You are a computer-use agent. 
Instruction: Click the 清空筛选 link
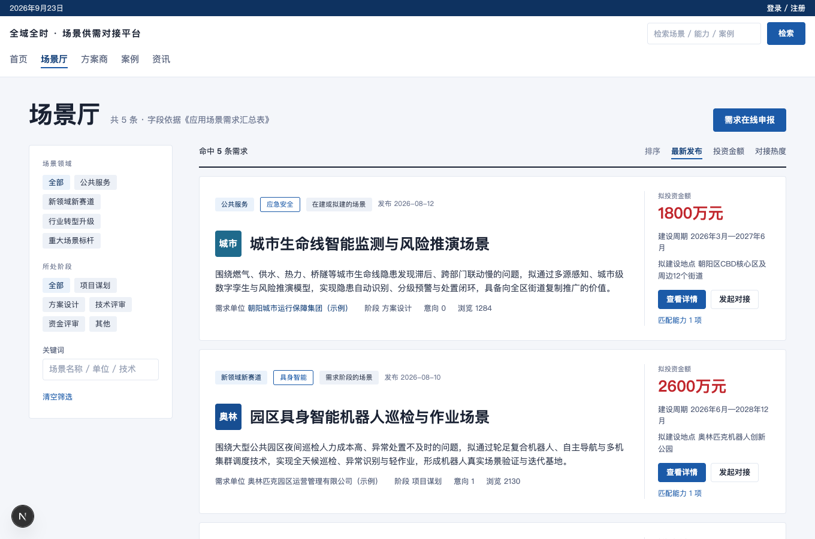pos(58,397)
